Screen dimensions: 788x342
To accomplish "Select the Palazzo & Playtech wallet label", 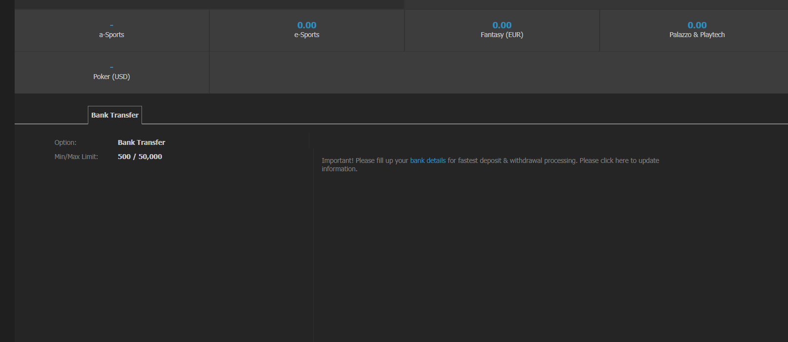I will 697,35.
